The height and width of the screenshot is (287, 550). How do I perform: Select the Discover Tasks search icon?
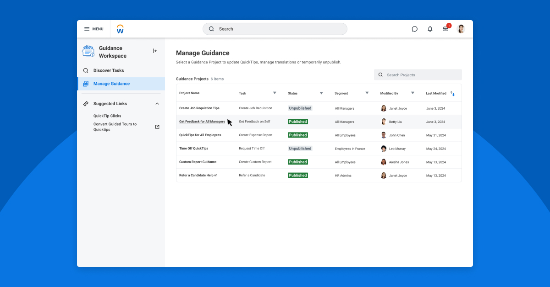86,70
